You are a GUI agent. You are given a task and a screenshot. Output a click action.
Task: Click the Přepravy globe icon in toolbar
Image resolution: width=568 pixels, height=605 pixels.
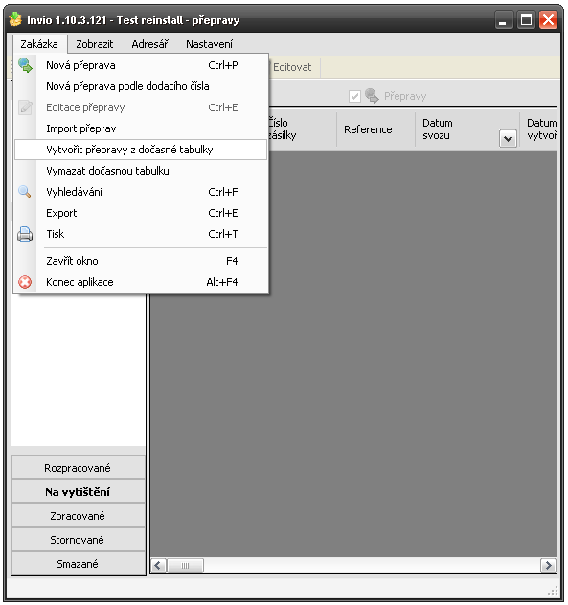[x=372, y=96]
